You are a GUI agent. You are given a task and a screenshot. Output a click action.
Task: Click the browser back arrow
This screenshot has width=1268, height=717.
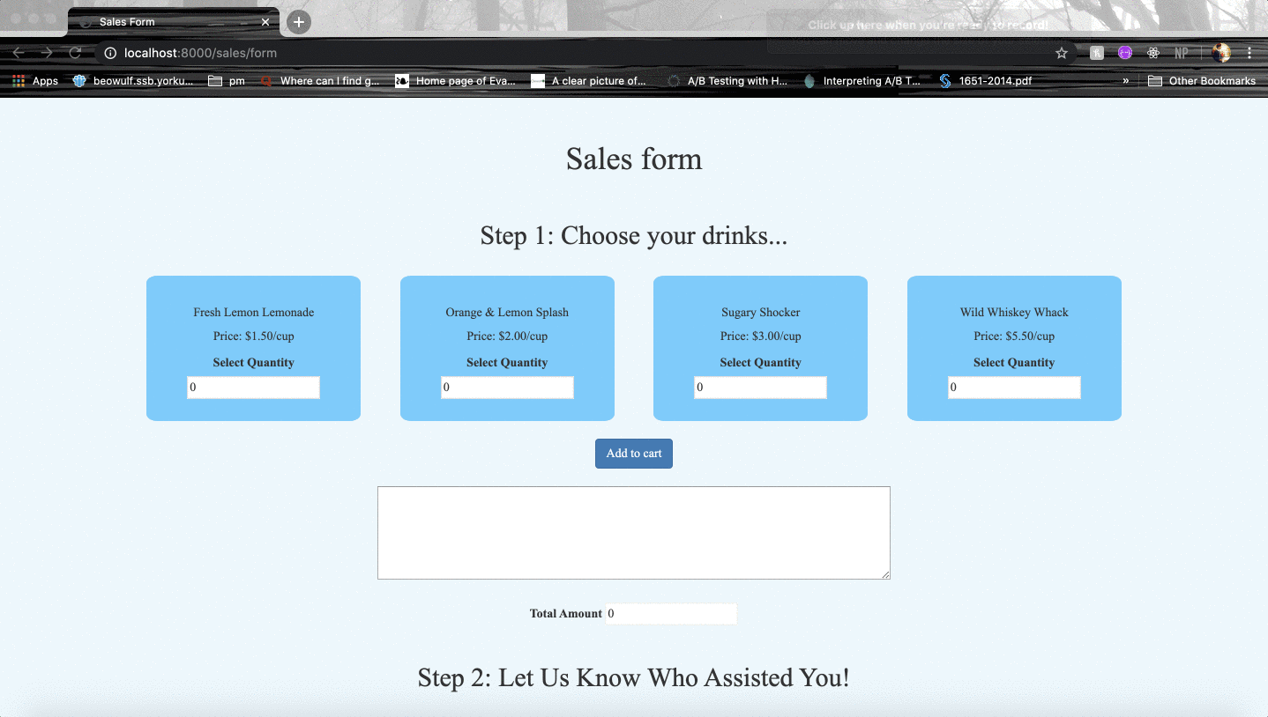(19, 53)
